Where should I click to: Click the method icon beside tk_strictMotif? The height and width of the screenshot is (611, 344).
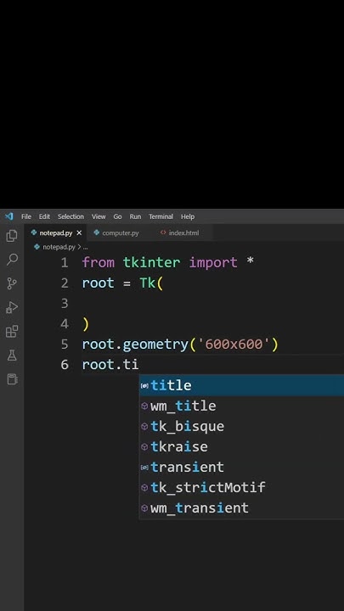[x=144, y=487]
